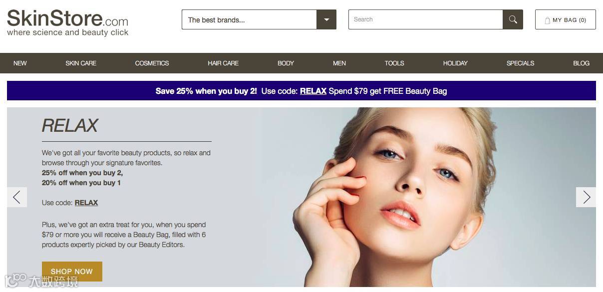The width and height of the screenshot is (603, 292).
Task: Open the Skin Care menu
Action: pos(81,63)
